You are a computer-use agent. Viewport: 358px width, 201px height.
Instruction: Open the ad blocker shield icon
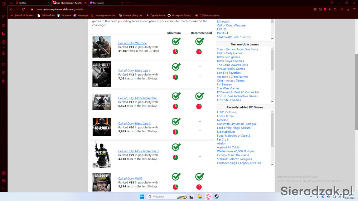click(x=325, y=9)
